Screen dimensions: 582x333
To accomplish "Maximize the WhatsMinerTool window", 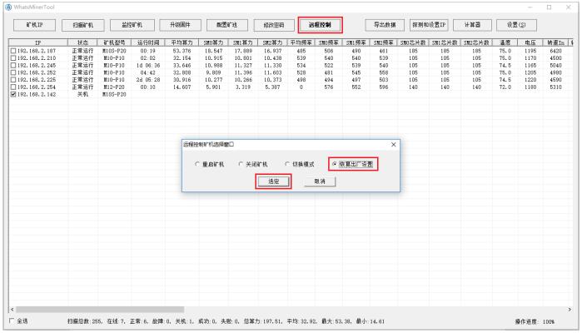I will coord(549,7).
